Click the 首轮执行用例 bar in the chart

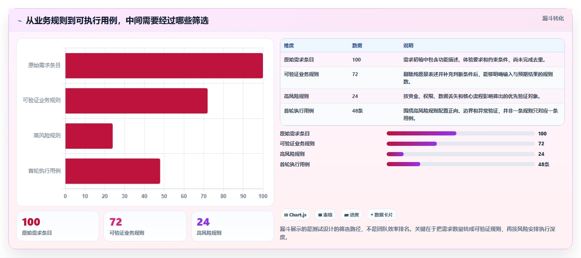[113, 171]
